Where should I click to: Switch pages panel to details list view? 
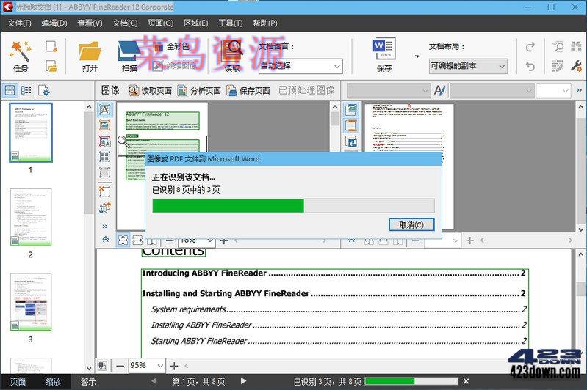(x=26, y=90)
